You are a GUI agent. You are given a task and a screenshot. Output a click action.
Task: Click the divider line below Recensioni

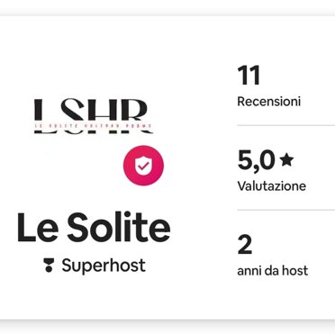pos(286,125)
